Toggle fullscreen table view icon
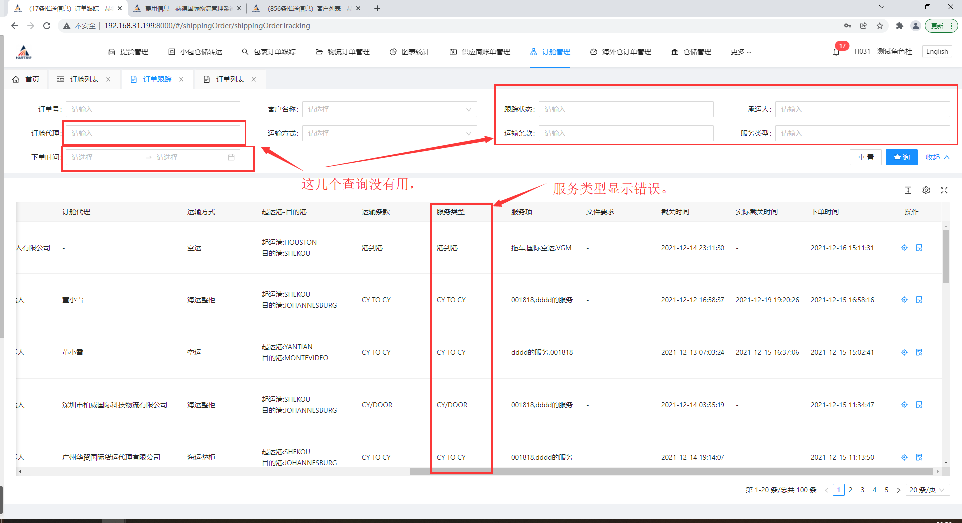Viewport: 962px width, 523px height. [x=944, y=190]
